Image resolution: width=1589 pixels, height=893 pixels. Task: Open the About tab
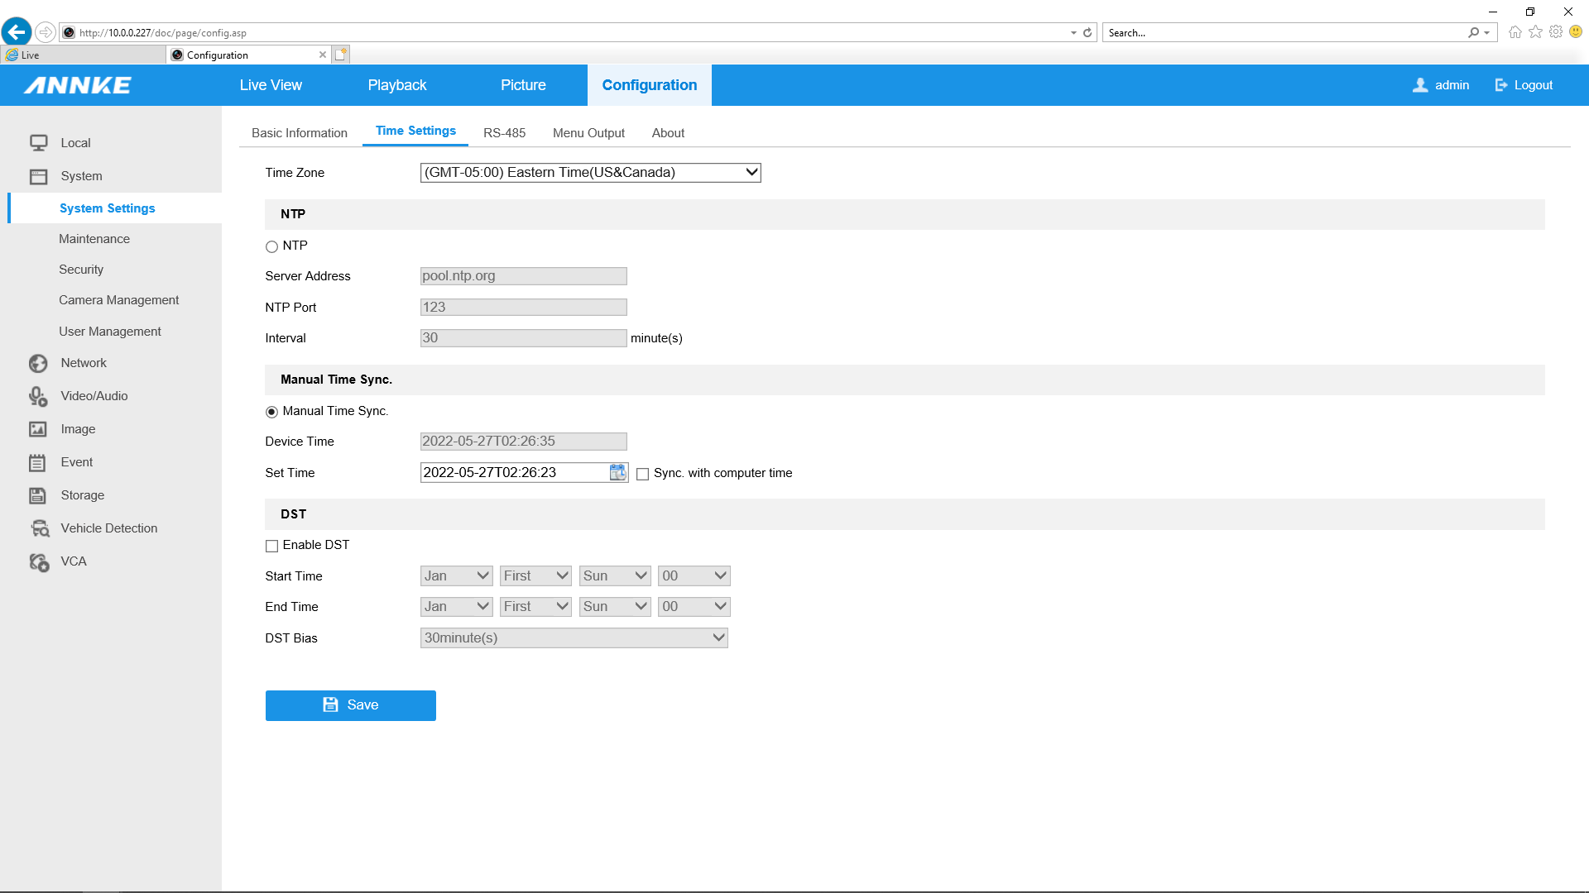click(668, 133)
